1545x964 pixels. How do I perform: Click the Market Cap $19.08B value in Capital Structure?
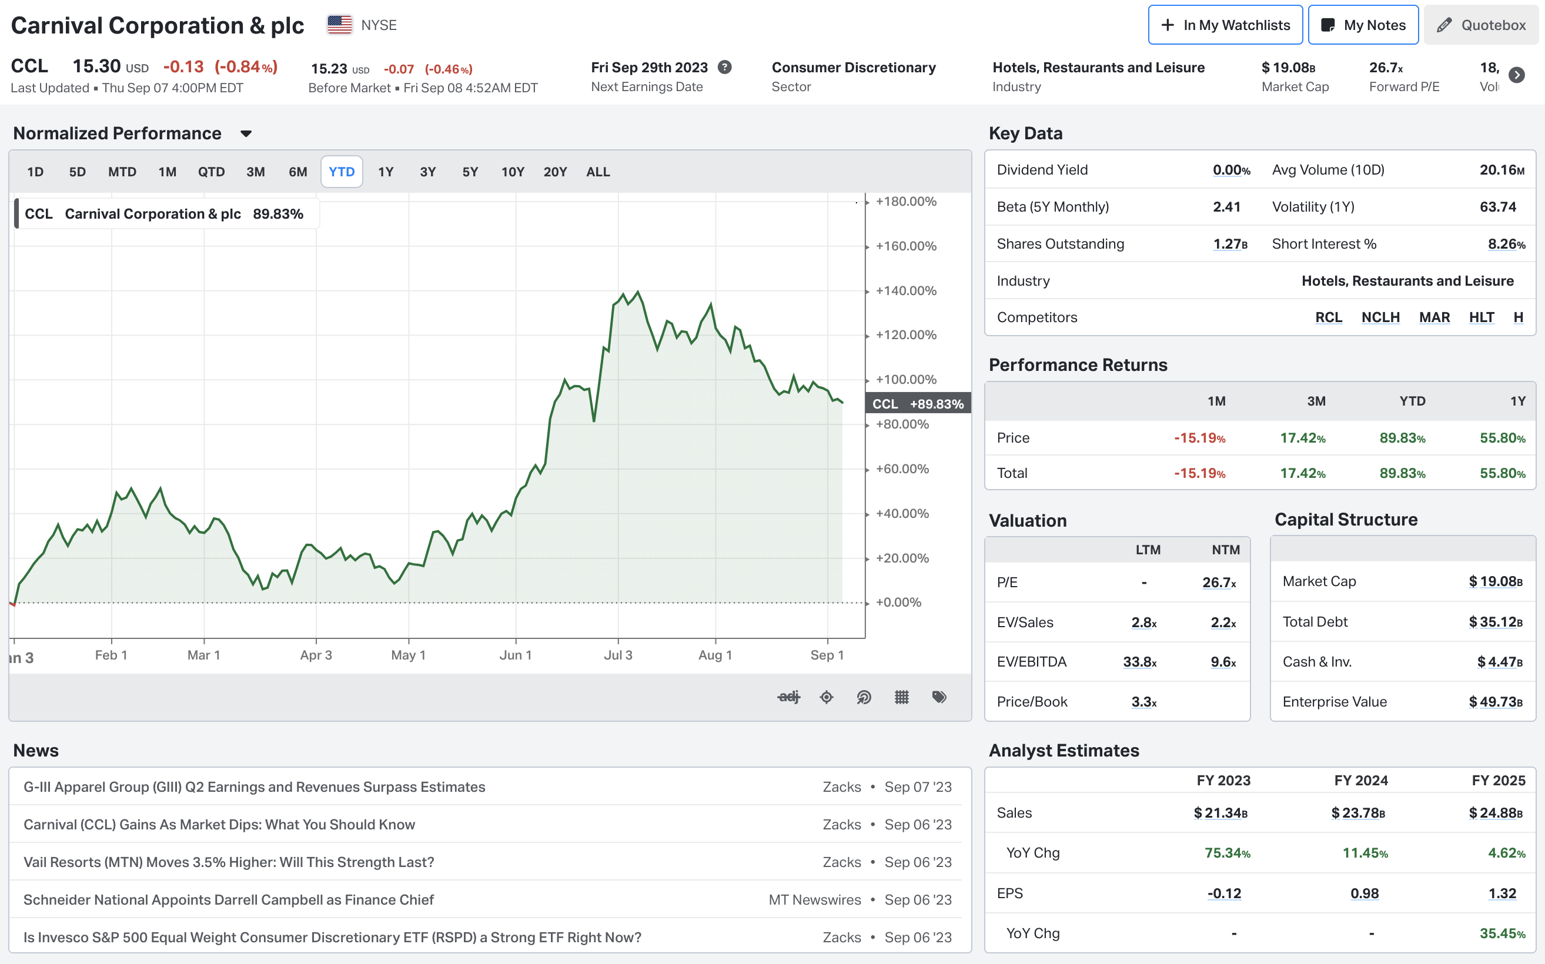coord(1495,581)
